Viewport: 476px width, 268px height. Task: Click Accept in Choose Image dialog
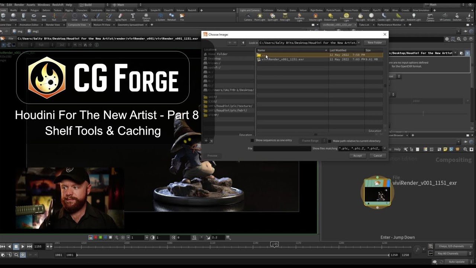[357, 156]
